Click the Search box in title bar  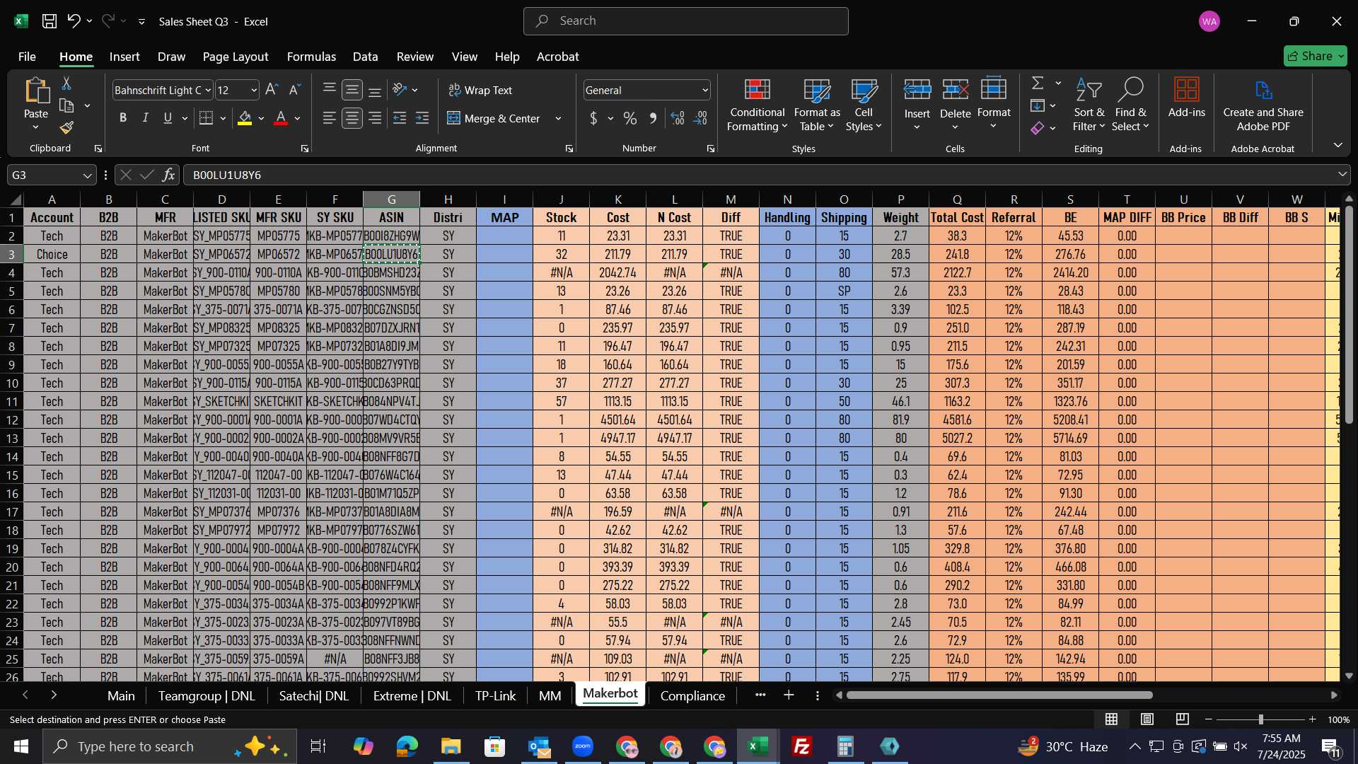685,21
